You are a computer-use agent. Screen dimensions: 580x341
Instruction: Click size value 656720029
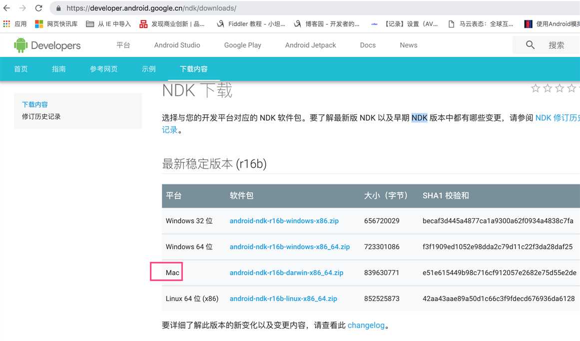(x=382, y=221)
